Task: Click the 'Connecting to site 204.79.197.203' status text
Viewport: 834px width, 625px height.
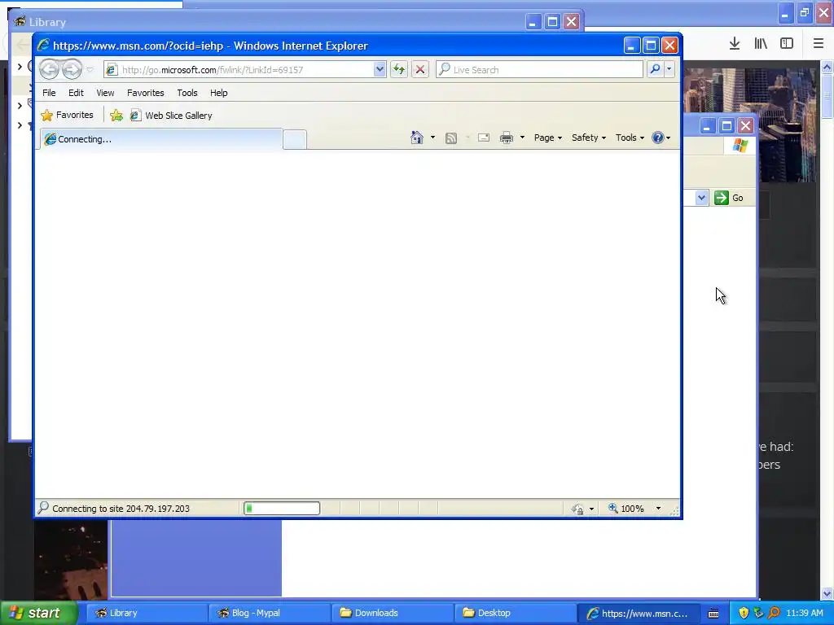Action: pos(121,509)
